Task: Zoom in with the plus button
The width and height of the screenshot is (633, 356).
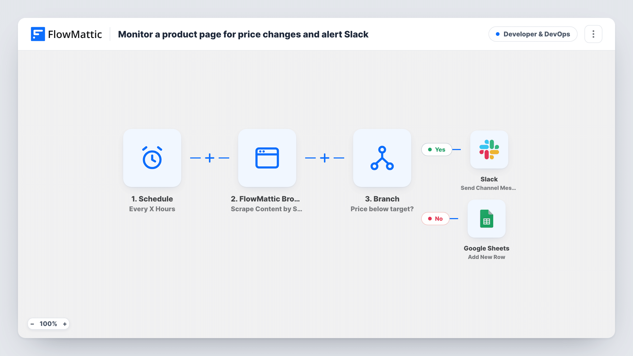Action: pyautogui.click(x=65, y=324)
